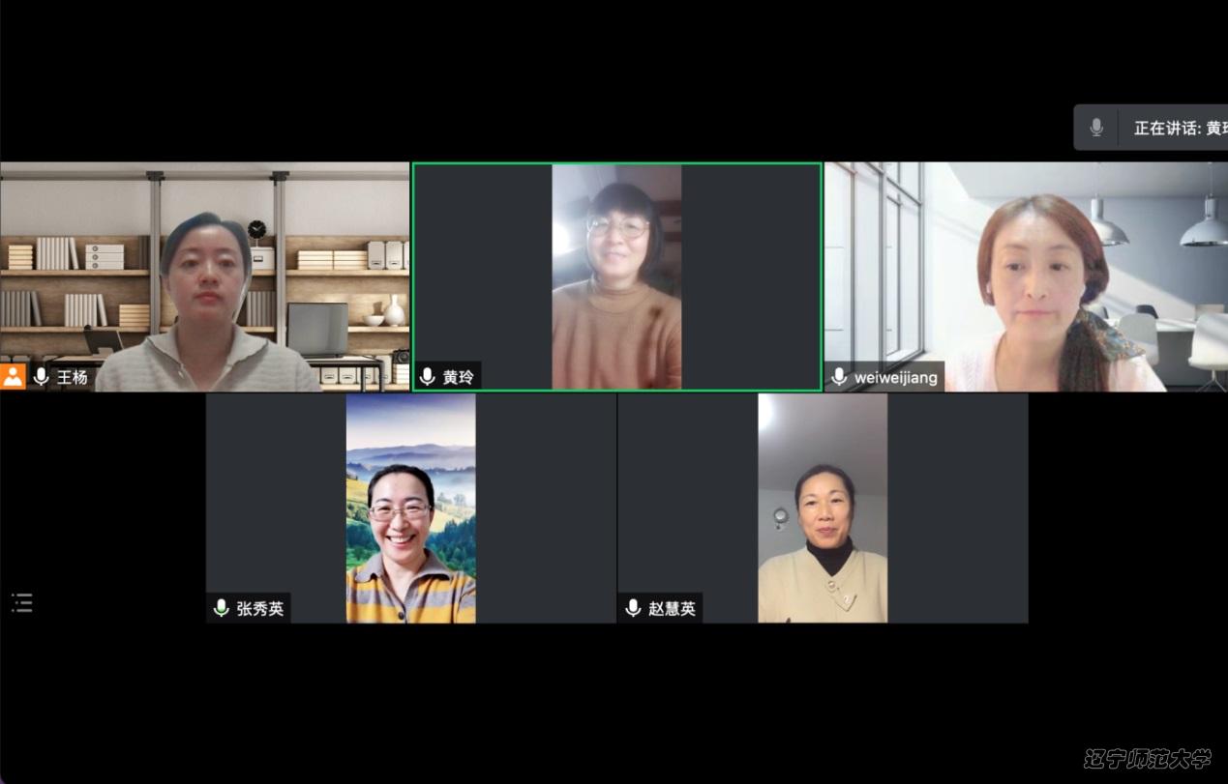Select the green-highlighted 黄玲 video tile
Image resolution: width=1228 pixels, height=784 pixels.
[617, 276]
